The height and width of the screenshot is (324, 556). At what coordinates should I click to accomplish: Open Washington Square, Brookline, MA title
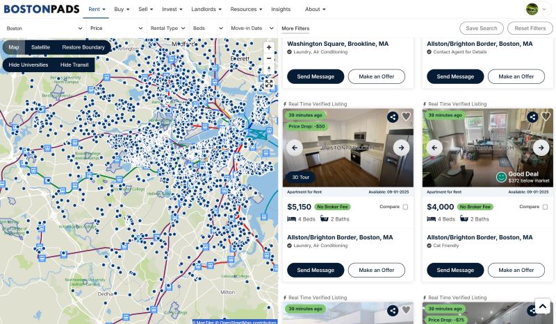click(338, 44)
